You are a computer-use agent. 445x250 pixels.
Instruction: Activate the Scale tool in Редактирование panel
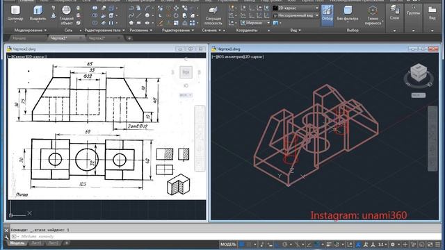click(x=176, y=23)
